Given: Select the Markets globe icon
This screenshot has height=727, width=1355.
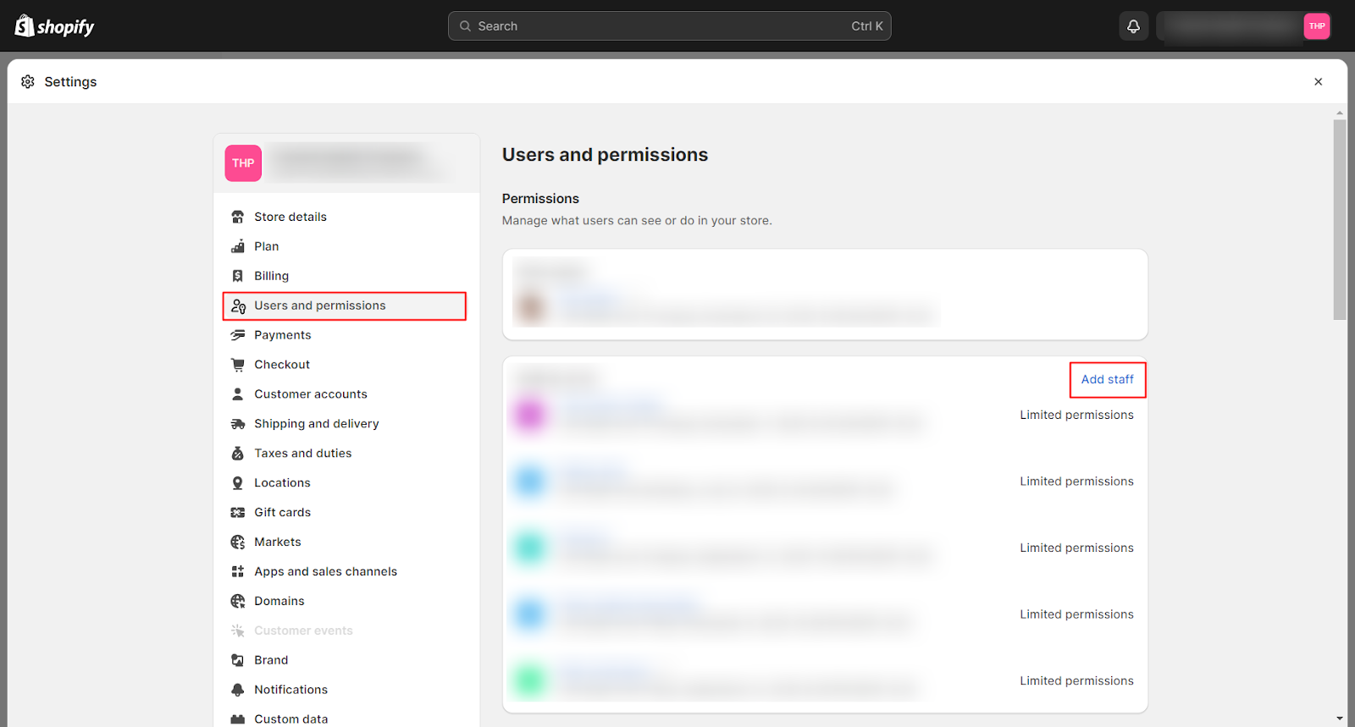Looking at the screenshot, I should point(238,542).
